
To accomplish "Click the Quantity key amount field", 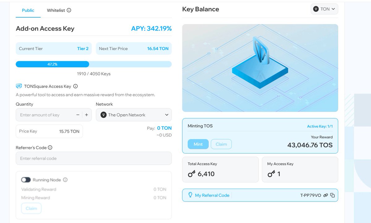I will click(46, 115).
